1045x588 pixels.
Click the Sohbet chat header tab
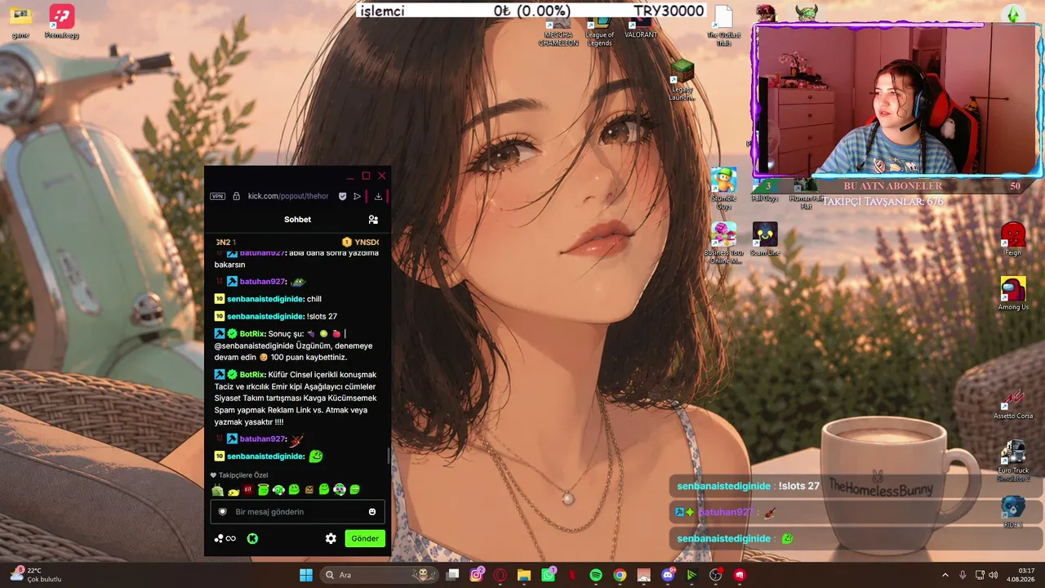pos(297,220)
